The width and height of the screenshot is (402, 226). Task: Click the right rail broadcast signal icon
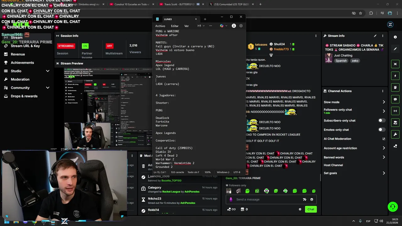395,111
